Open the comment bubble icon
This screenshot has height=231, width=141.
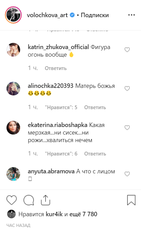(x=29, y=200)
